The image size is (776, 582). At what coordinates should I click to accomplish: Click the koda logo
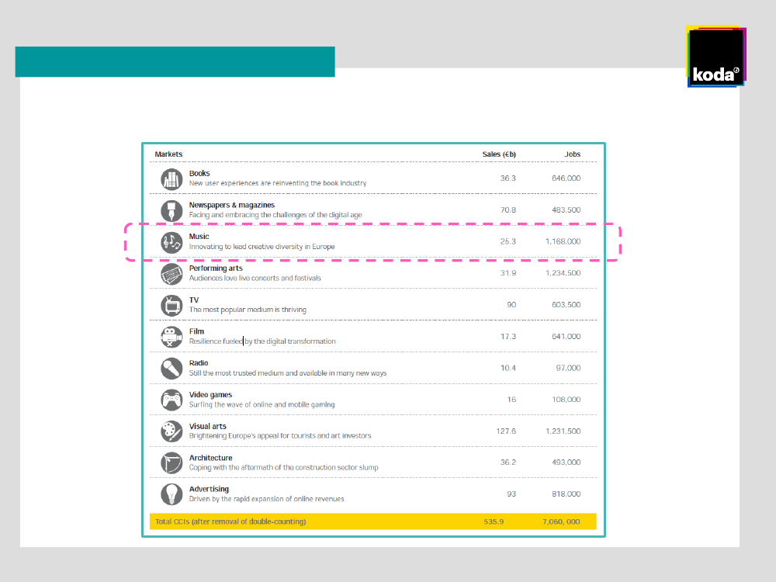pyautogui.click(x=715, y=57)
